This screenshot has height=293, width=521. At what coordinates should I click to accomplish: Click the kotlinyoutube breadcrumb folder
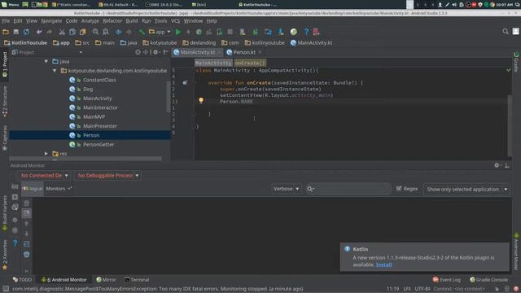265,43
